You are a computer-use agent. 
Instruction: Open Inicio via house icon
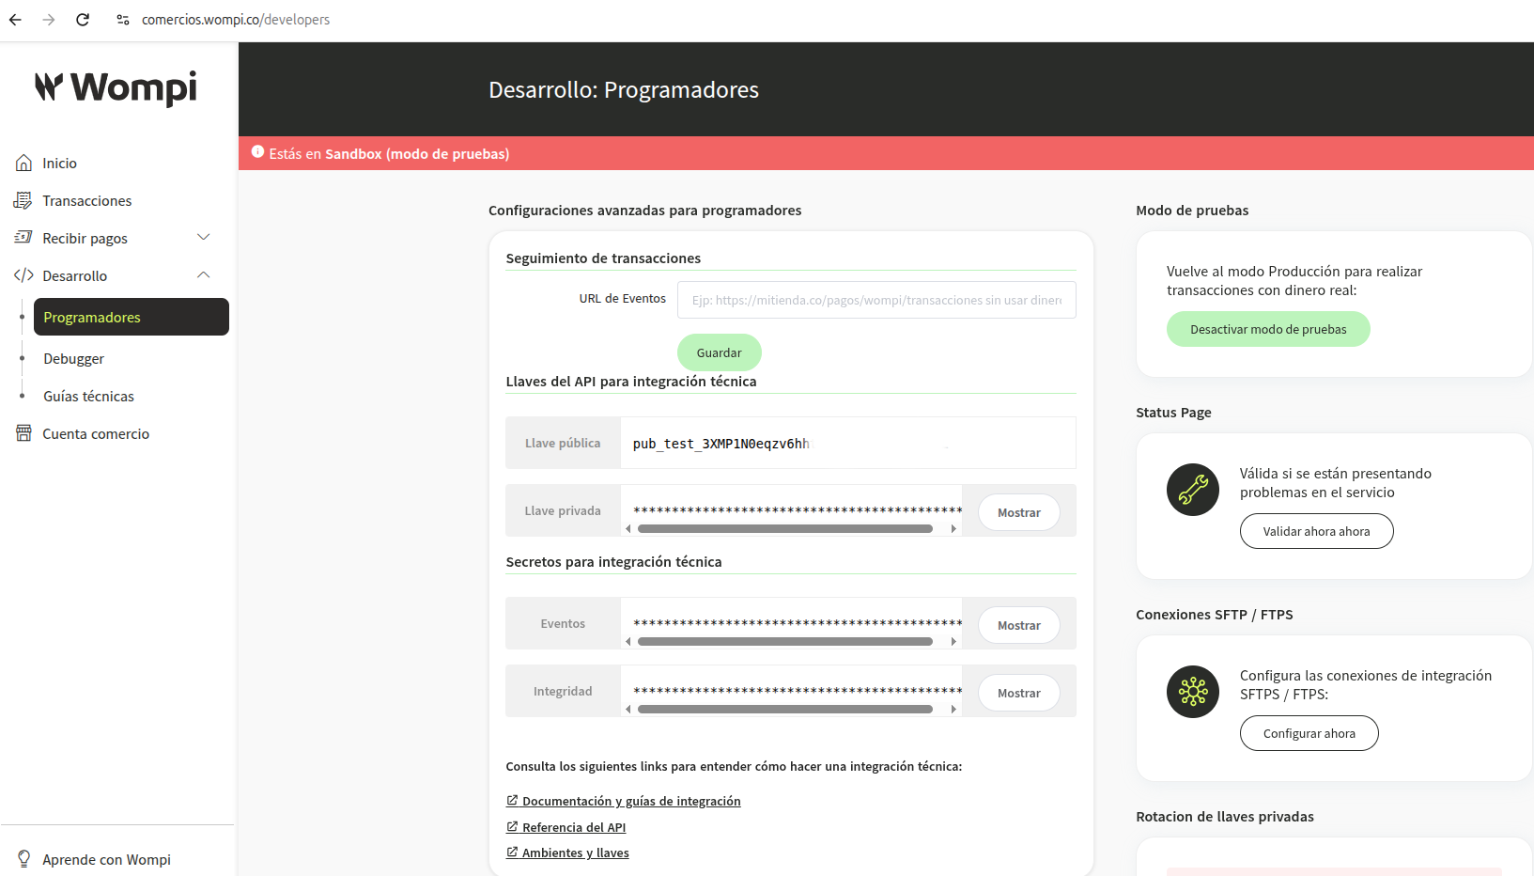[24, 163]
